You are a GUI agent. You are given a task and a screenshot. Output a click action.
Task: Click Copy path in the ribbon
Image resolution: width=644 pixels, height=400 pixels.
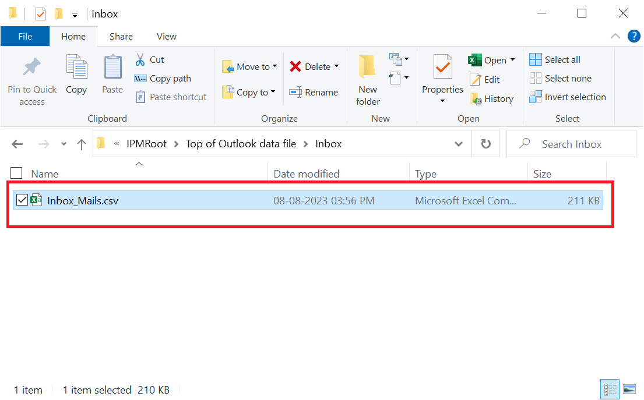tap(163, 79)
